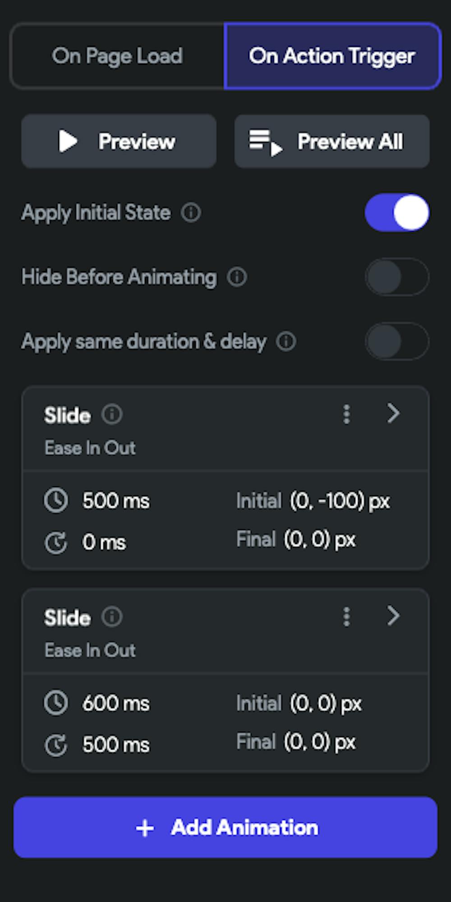Switch to the On Page Load tab
The width and height of the screenshot is (451, 902).
(x=117, y=56)
